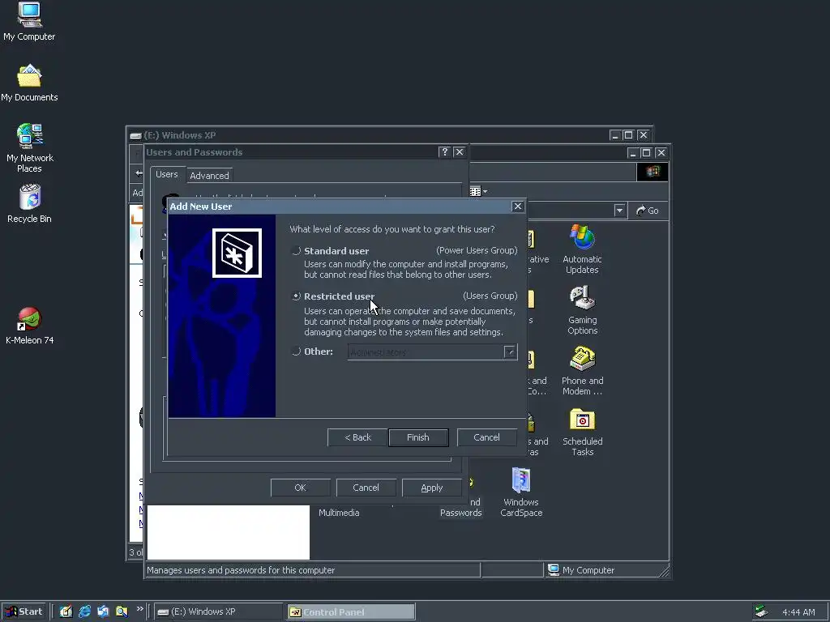830x622 pixels.
Task: Open Automatic Updates in Control Panel
Action: (582, 249)
